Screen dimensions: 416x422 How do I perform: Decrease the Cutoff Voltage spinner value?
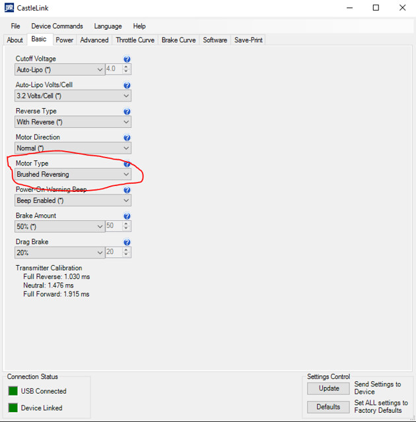[126, 72]
